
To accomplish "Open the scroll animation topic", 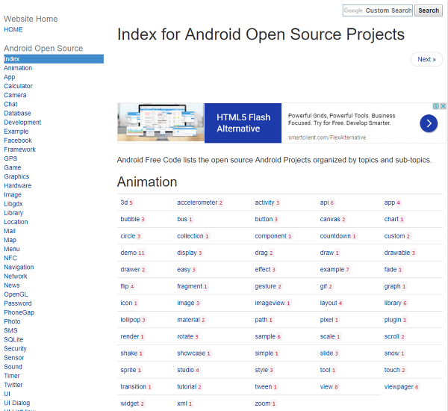I will 392,336.
